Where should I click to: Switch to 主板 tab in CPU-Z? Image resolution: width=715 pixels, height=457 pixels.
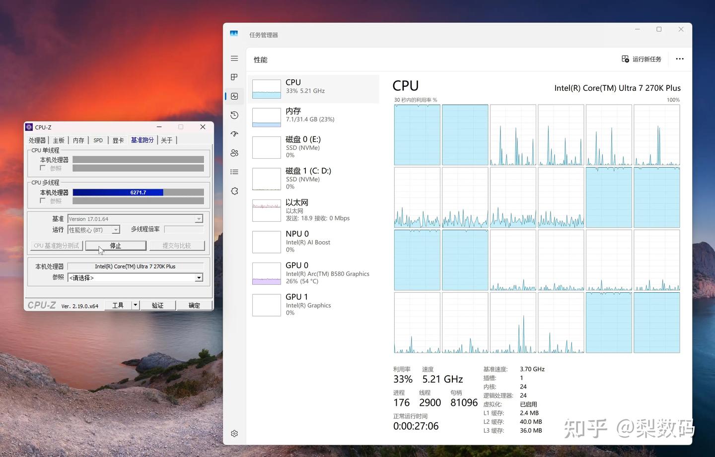[x=59, y=140]
